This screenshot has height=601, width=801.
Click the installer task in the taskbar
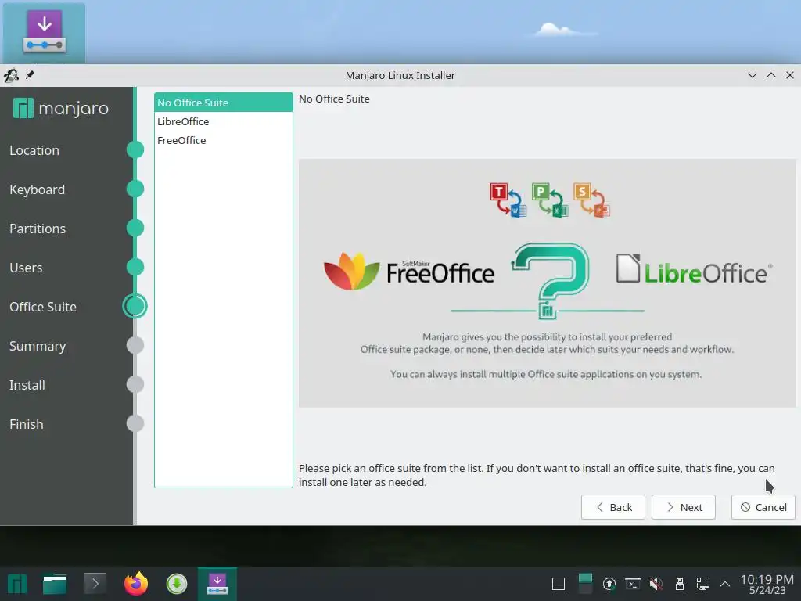[x=217, y=584]
